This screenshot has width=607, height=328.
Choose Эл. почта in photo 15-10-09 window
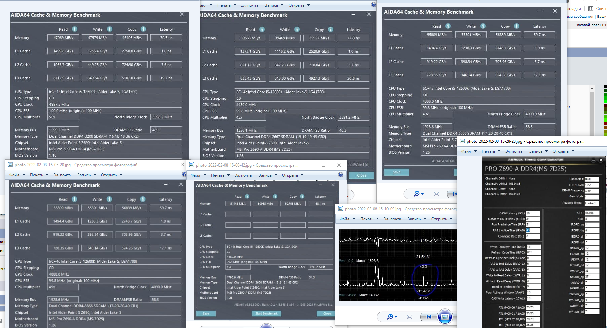tap(392, 219)
